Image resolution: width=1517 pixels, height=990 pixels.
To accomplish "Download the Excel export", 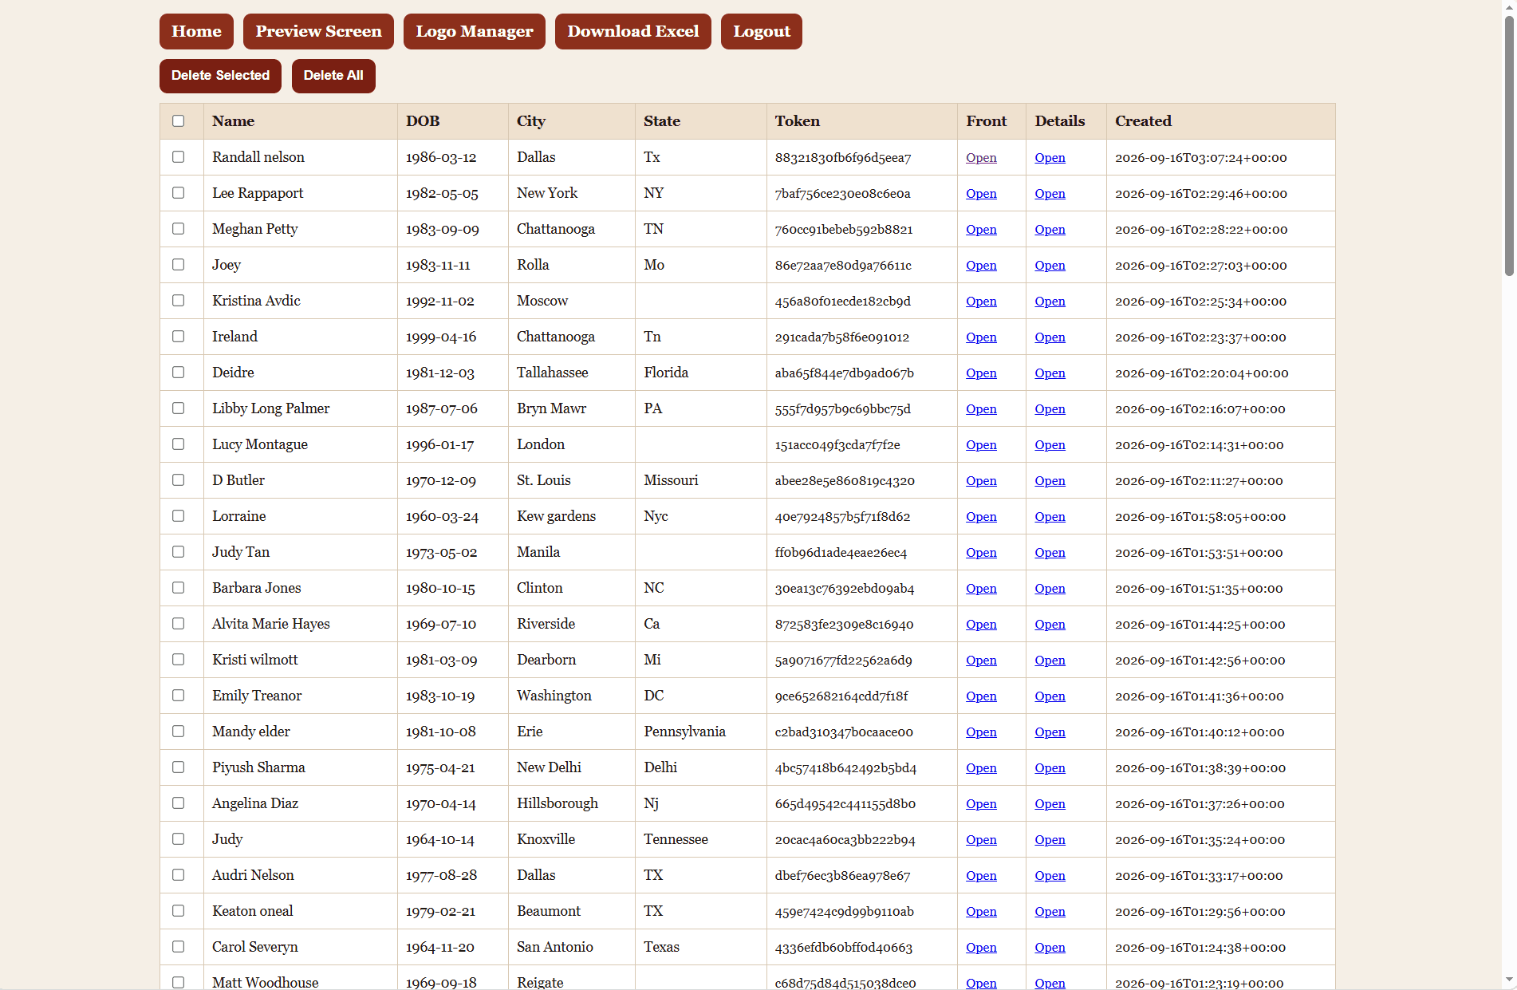I will click(x=633, y=31).
